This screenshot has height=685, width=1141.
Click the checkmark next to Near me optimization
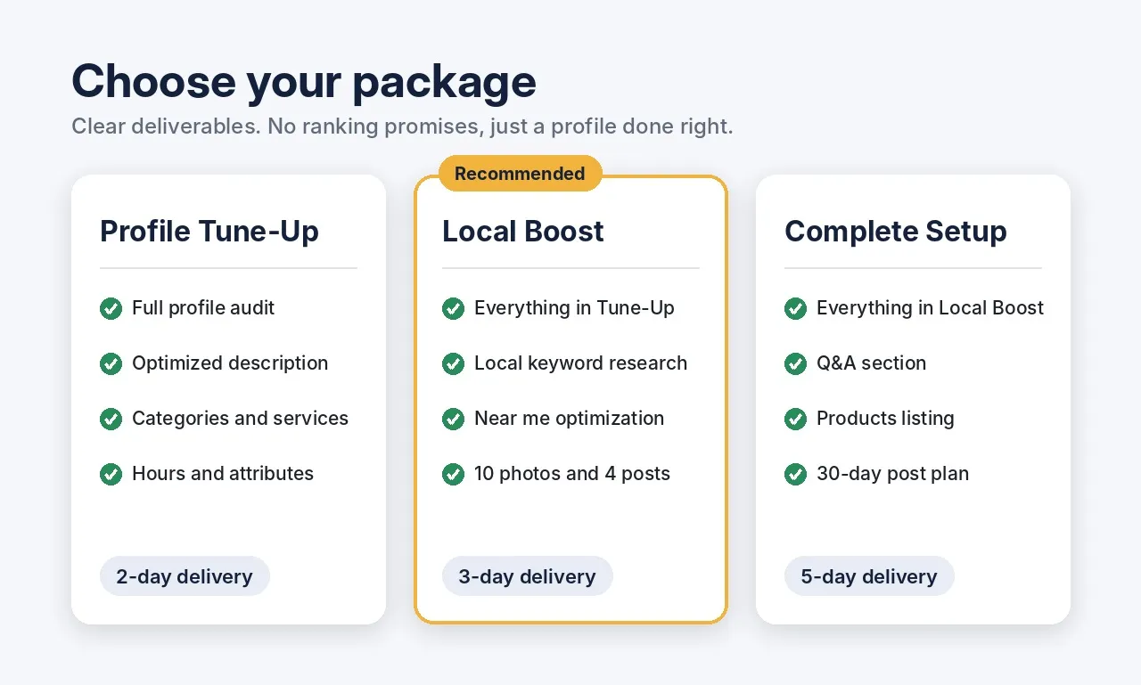click(453, 419)
